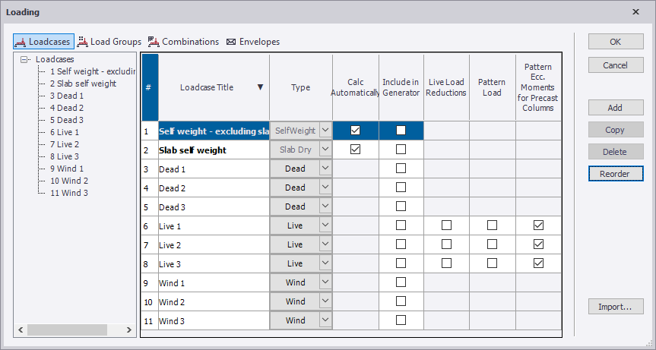
Task: Click the tree panel horizontal scrollbar thumb
Action: (68, 330)
